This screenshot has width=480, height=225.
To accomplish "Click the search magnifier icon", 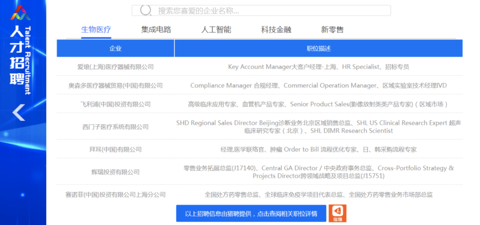I will click(145, 10).
